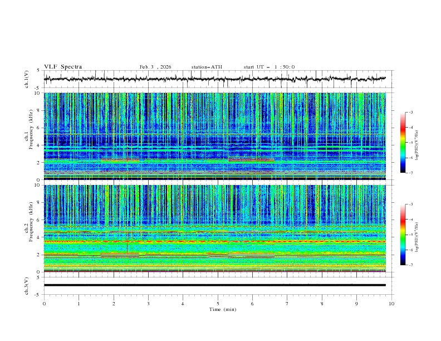Click inside the ch.2 spectrogram panel
Screen dimensions: 441x341
pyautogui.click(x=217, y=228)
